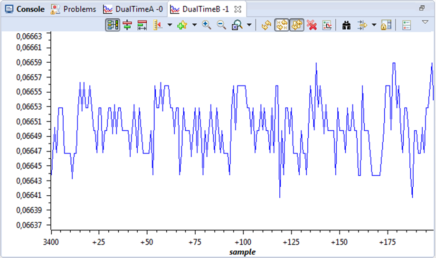
Task: Toggle the halt-refresh (H arrows) button
Action: point(282,25)
